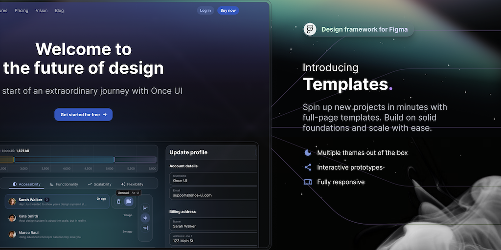Select the align right icon
The image size is (501, 250).
[x=145, y=228]
